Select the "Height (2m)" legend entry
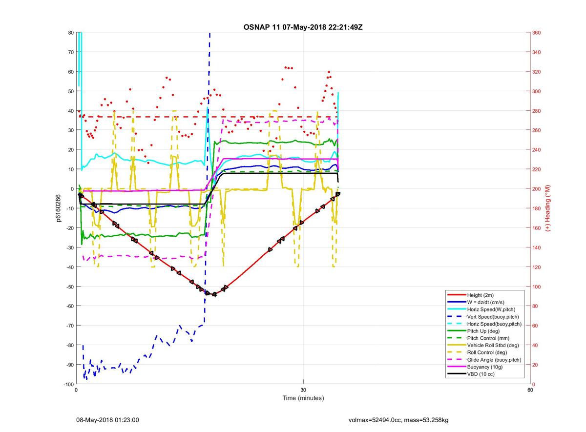The width and height of the screenshot is (586, 432). pos(481,295)
